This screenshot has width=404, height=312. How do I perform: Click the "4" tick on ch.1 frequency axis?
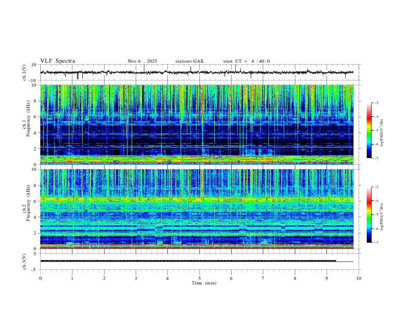click(35, 133)
